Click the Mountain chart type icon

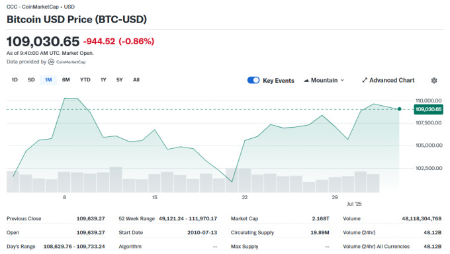(306, 81)
